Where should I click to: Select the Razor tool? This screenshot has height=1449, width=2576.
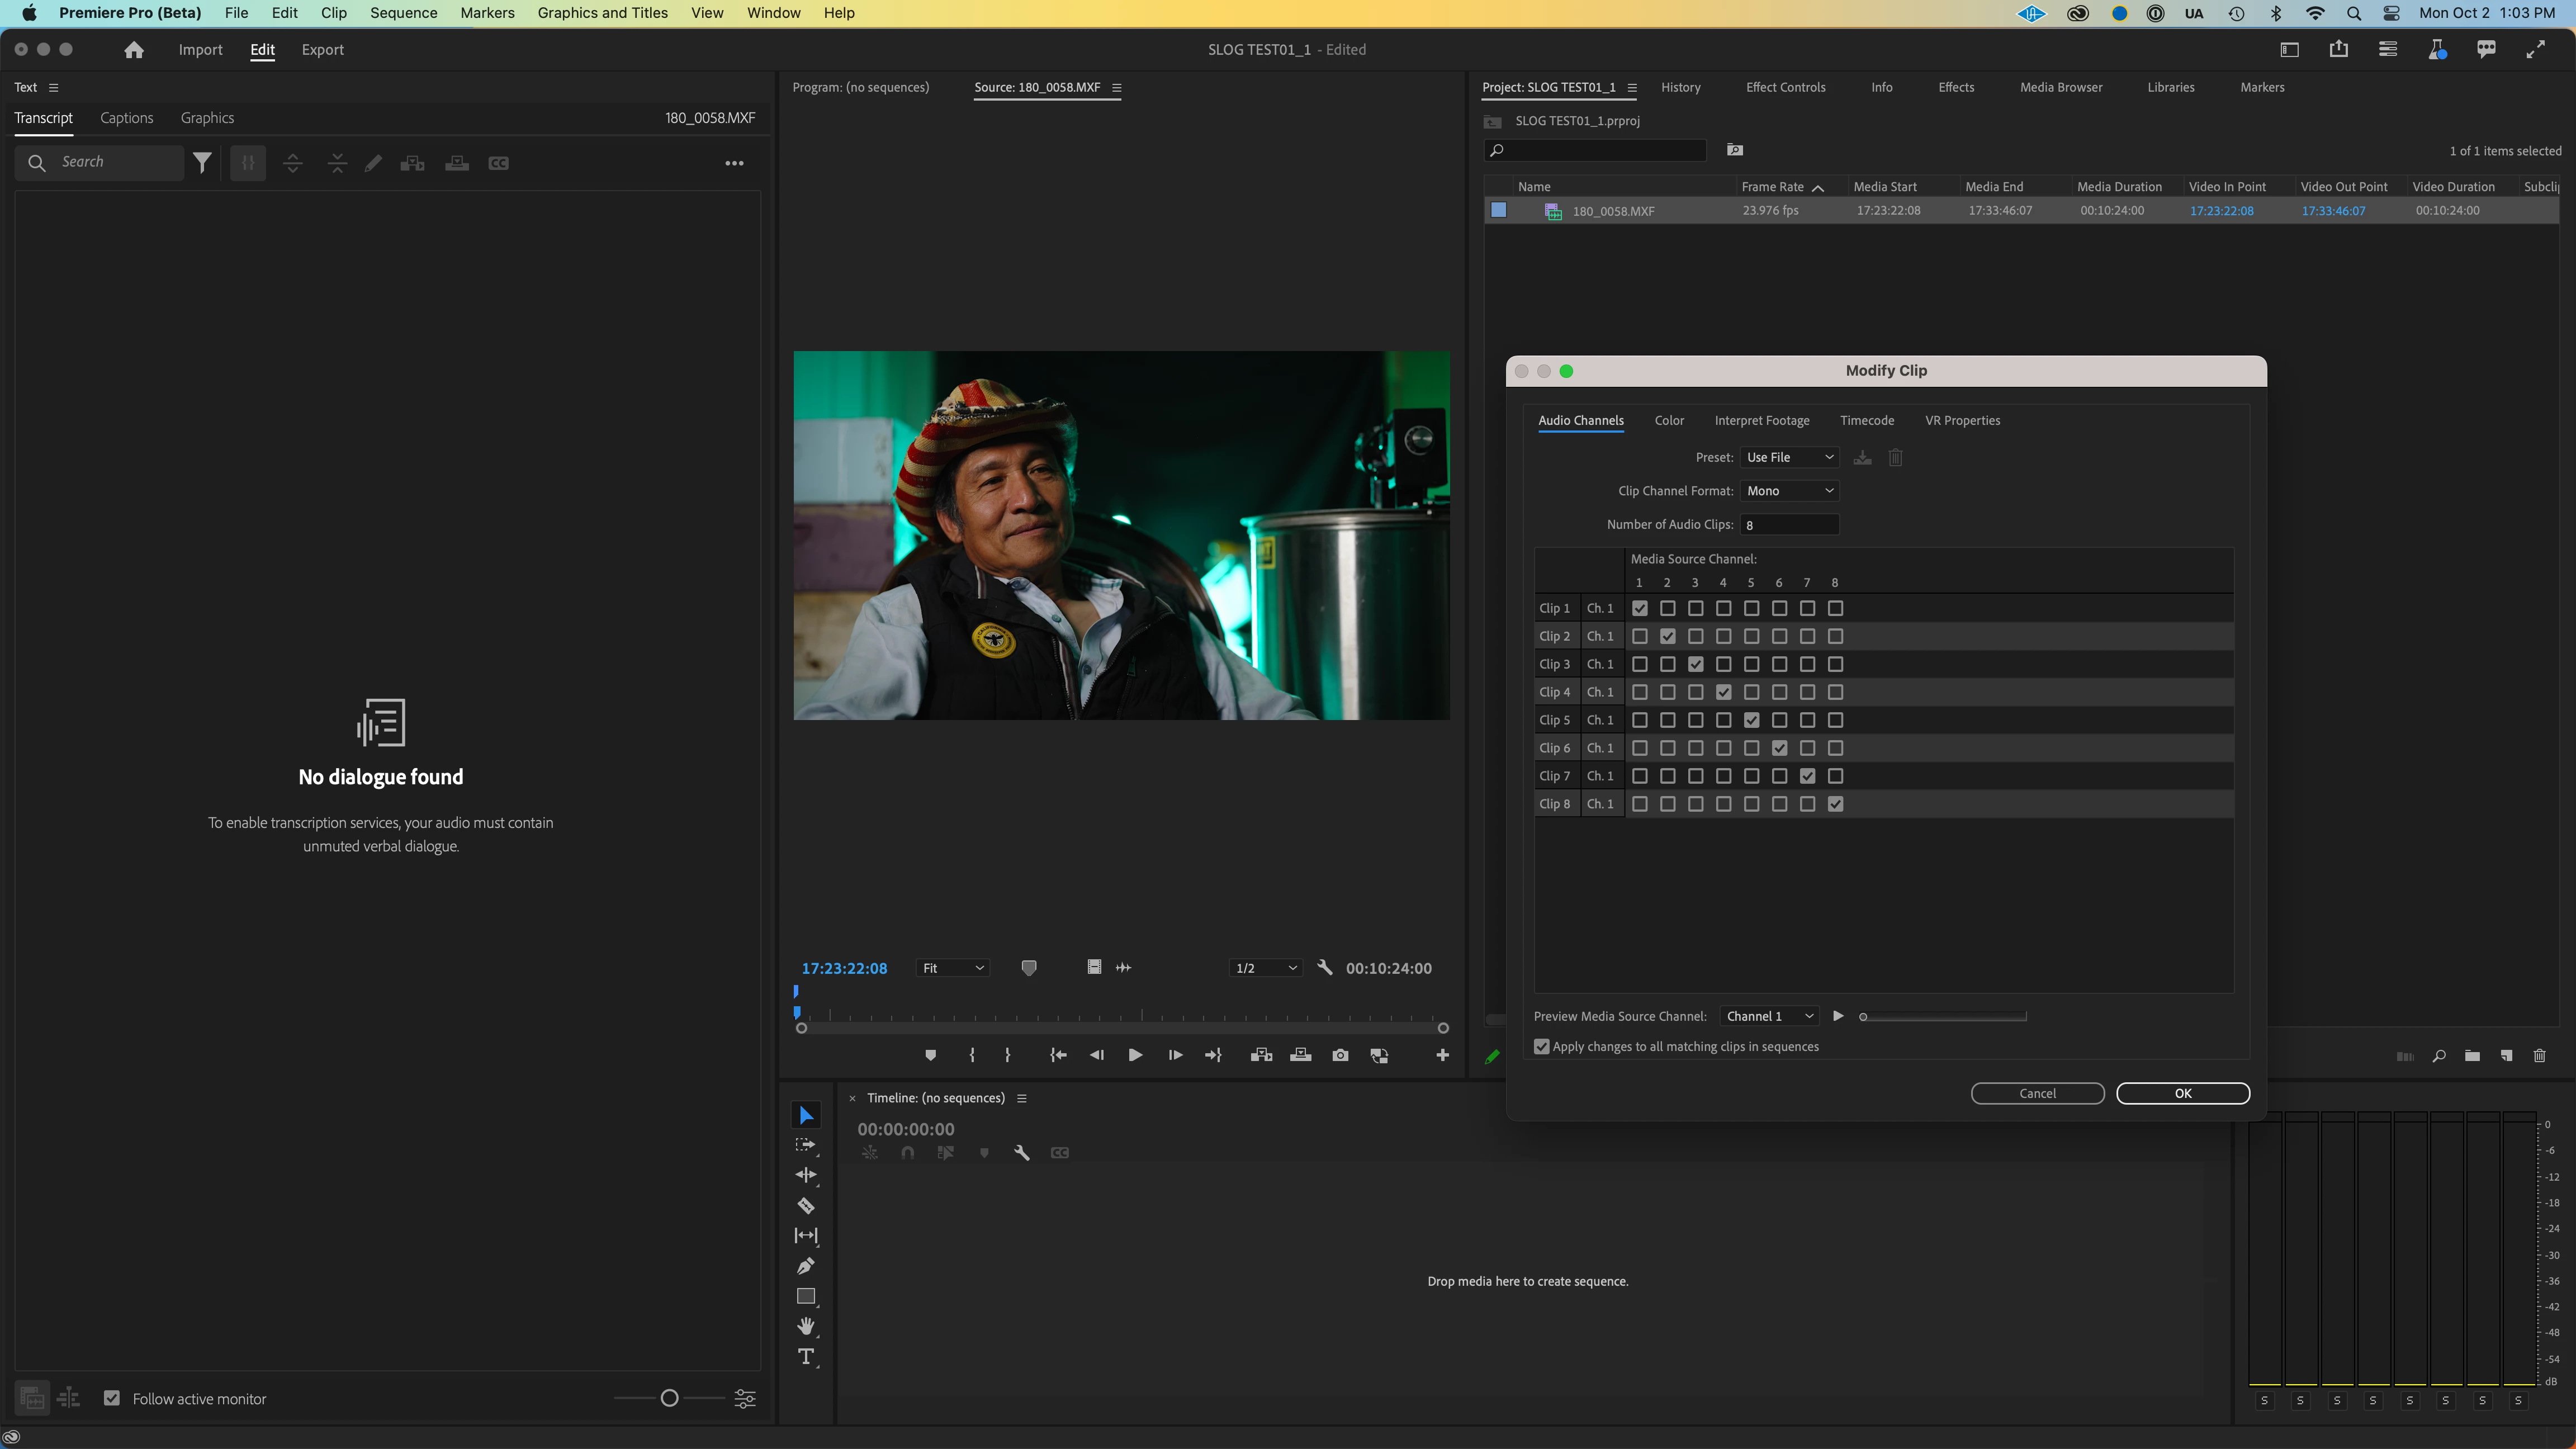click(x=805, y=1206)
